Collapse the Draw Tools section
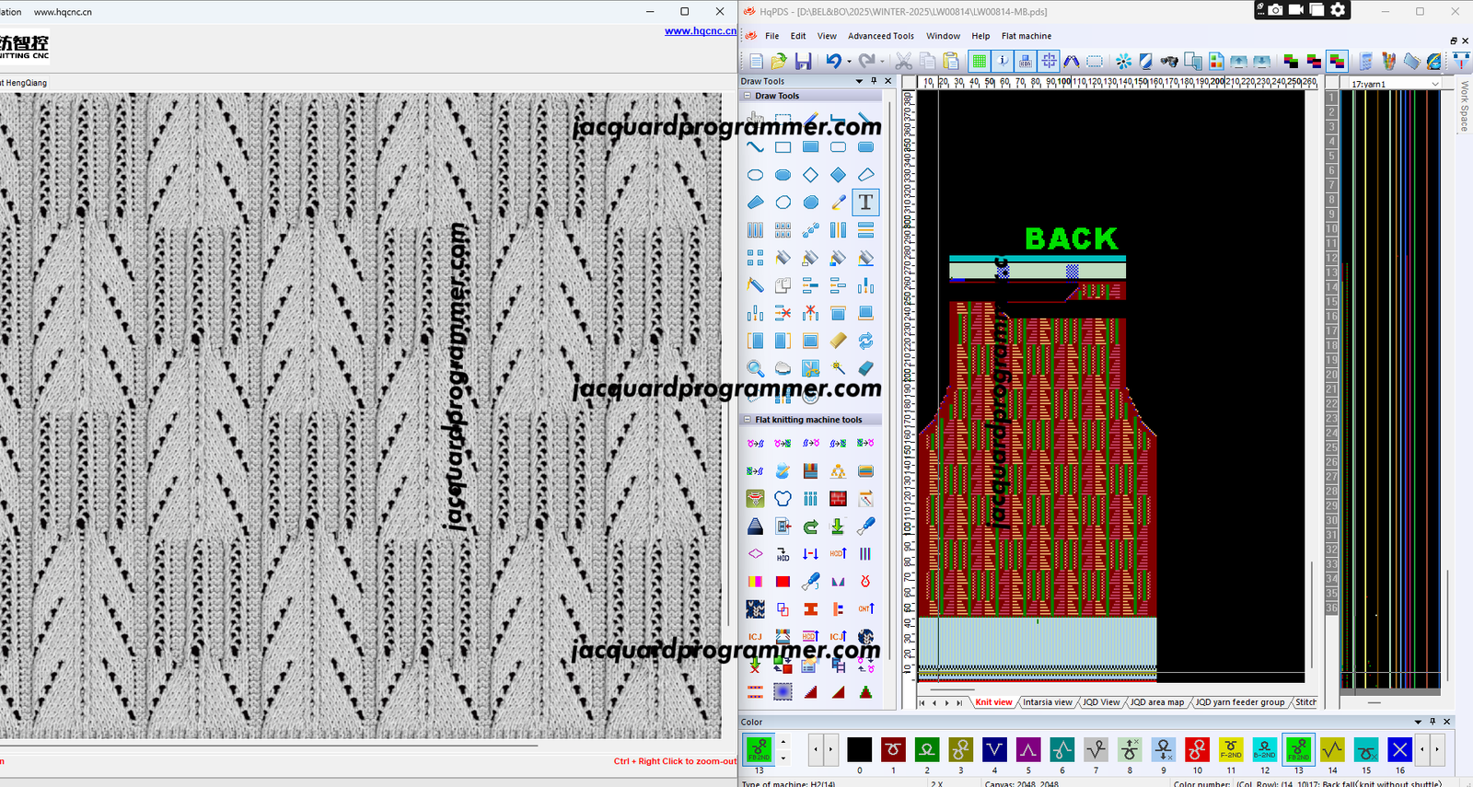Image resolution: width=1473 pixels, height=787 pixels. tap(748, 96)
